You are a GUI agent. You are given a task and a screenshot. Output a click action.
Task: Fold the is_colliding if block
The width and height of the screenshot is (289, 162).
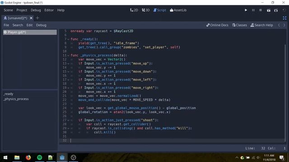[68, 128]
